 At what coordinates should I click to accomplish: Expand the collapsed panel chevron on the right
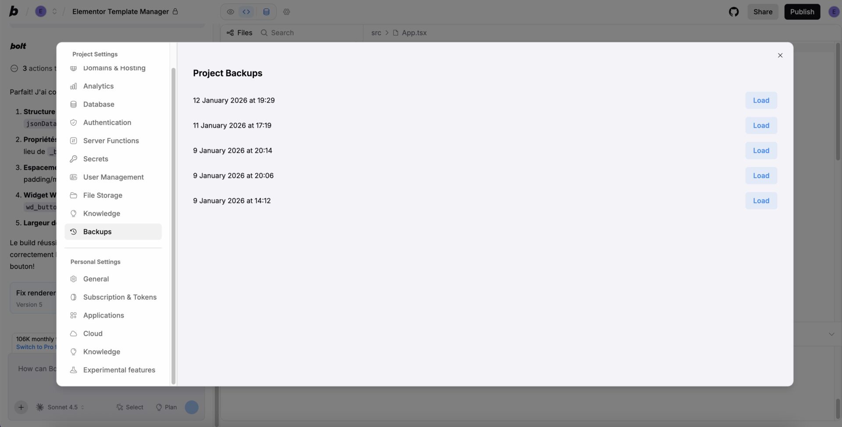(831, 334)
